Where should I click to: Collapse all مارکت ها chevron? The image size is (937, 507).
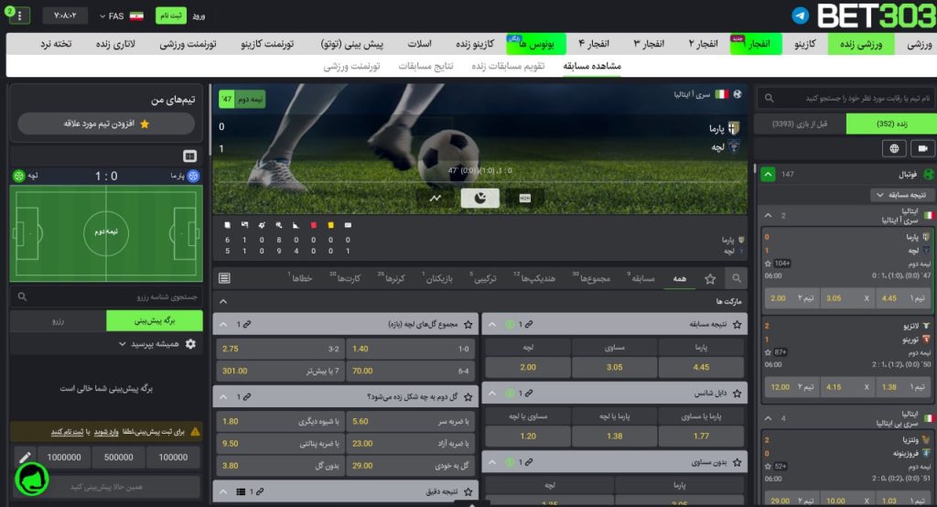pyautogui.click(x=223, y=301)
